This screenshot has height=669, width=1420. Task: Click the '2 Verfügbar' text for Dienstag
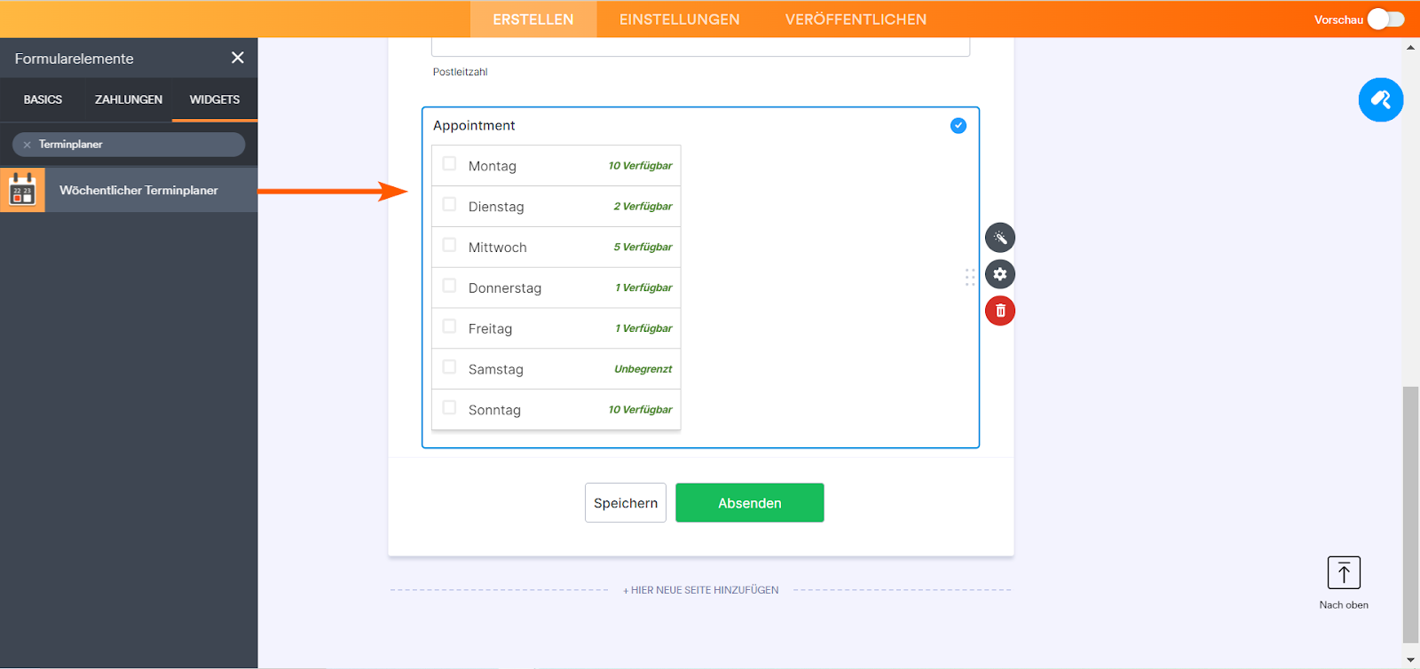[x=643, y=206]
